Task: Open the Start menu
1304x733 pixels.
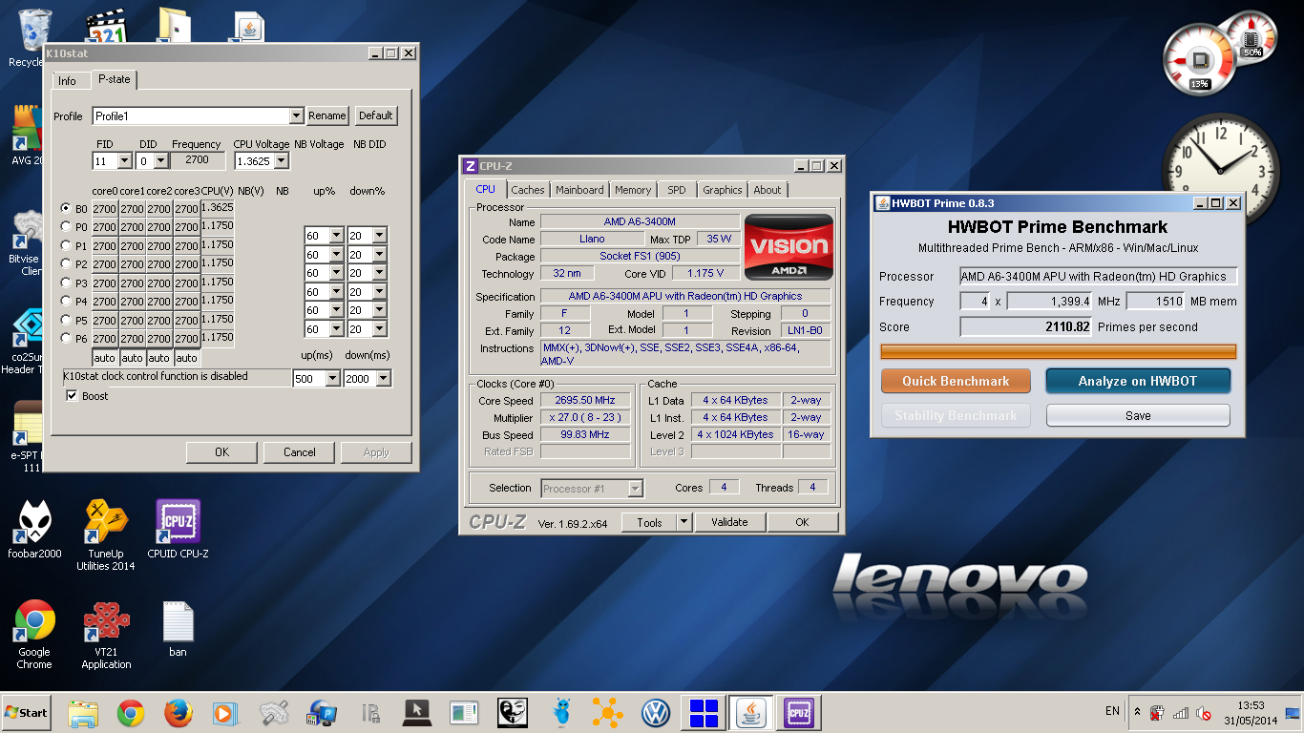Action: click(26, 712)
